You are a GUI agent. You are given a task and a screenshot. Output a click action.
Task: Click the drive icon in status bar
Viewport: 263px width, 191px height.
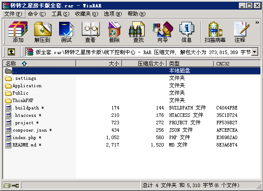coord(7,186)
